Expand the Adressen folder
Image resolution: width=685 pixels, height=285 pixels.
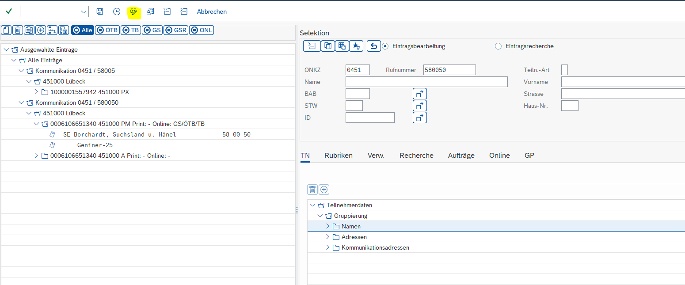coord(327,237)
